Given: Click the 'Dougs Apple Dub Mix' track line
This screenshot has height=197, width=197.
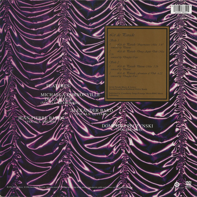Looking at the screenshot, I should [137, 52].
